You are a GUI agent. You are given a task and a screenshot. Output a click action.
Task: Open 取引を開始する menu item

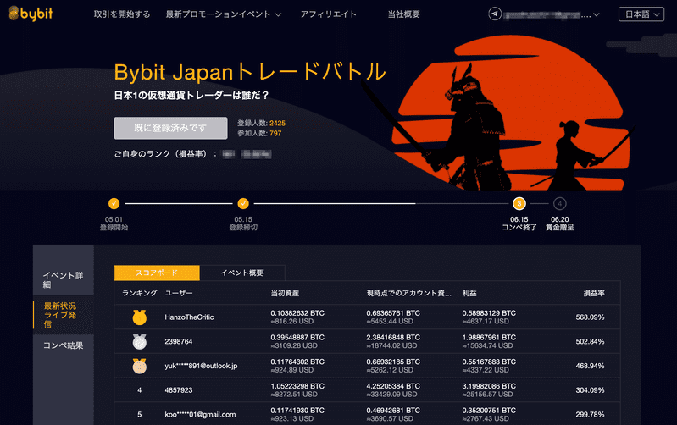click(x=122, y=14)
